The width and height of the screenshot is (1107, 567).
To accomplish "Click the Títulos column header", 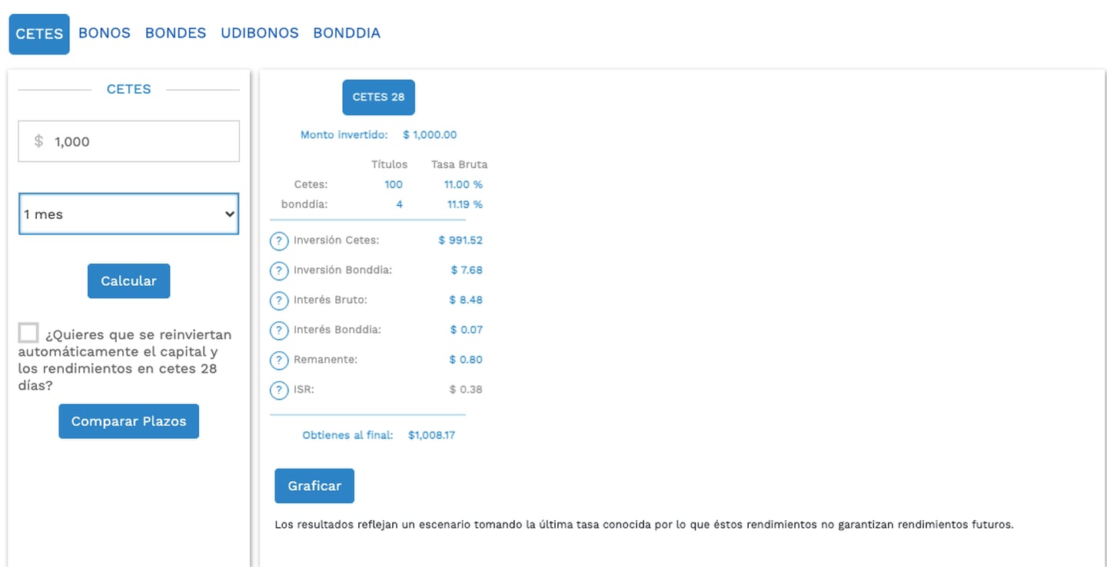I will pos(390,164).
